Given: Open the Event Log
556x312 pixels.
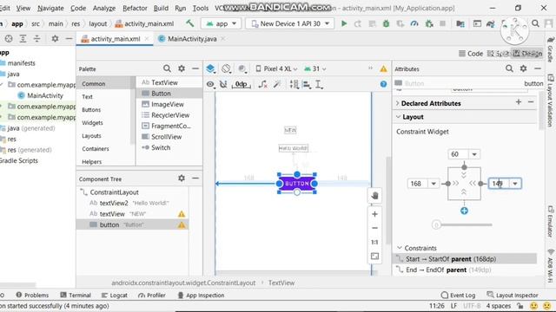Looking at the screenshot, I should (x=458, y=295).
